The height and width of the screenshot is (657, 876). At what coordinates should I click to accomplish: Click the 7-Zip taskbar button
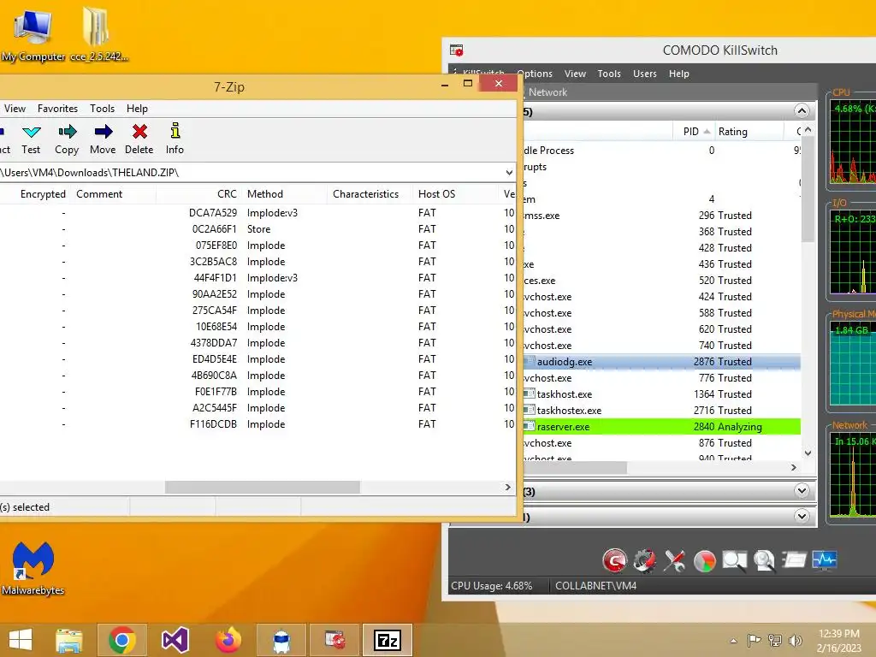(x=388, y=640)
